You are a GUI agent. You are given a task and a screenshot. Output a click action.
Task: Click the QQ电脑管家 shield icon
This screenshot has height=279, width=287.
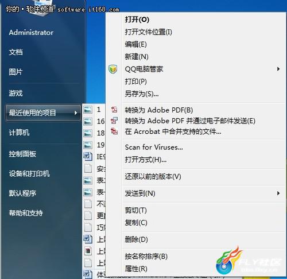coord(113,69)
